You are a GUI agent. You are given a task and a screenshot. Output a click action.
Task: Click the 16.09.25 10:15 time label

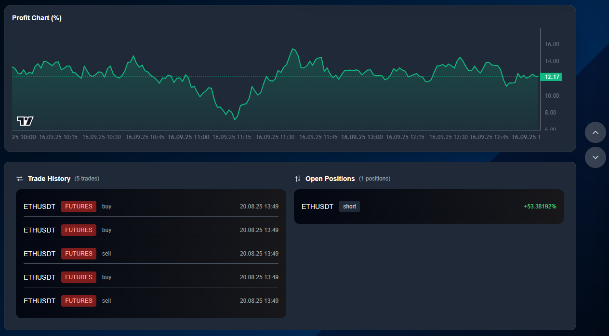point(58,137)
